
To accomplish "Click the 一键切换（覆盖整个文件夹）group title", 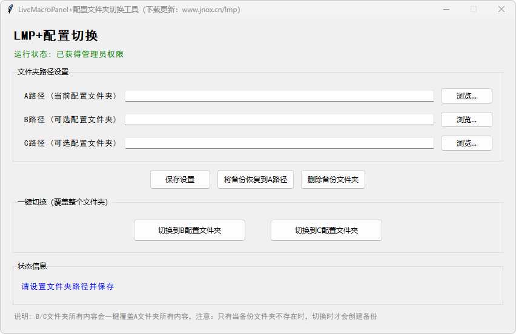I will pos(63,202).
